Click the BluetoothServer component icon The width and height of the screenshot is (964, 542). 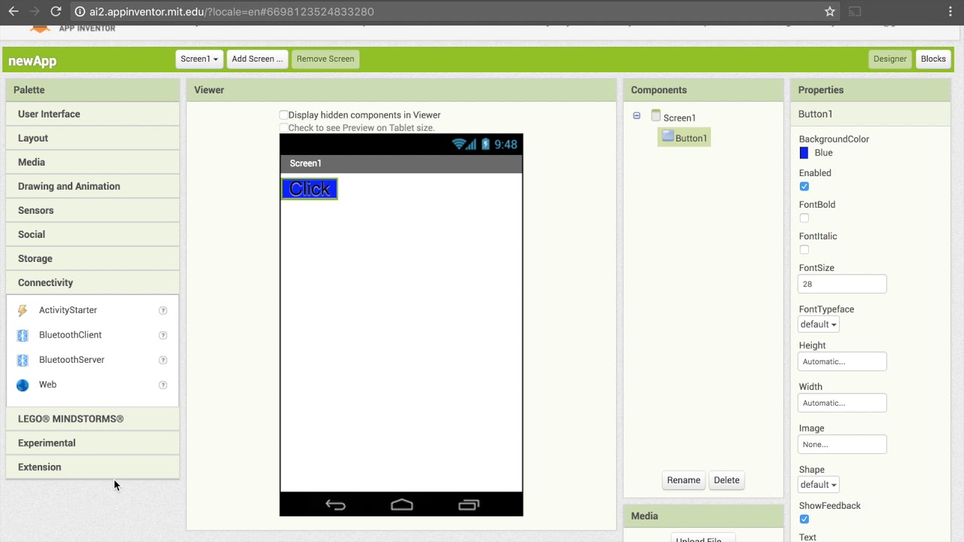coord(23,360)
